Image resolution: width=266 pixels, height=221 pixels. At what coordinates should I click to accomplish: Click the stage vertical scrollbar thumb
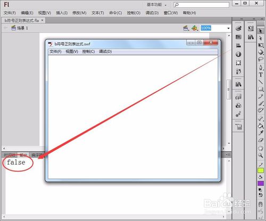(229, 89)
